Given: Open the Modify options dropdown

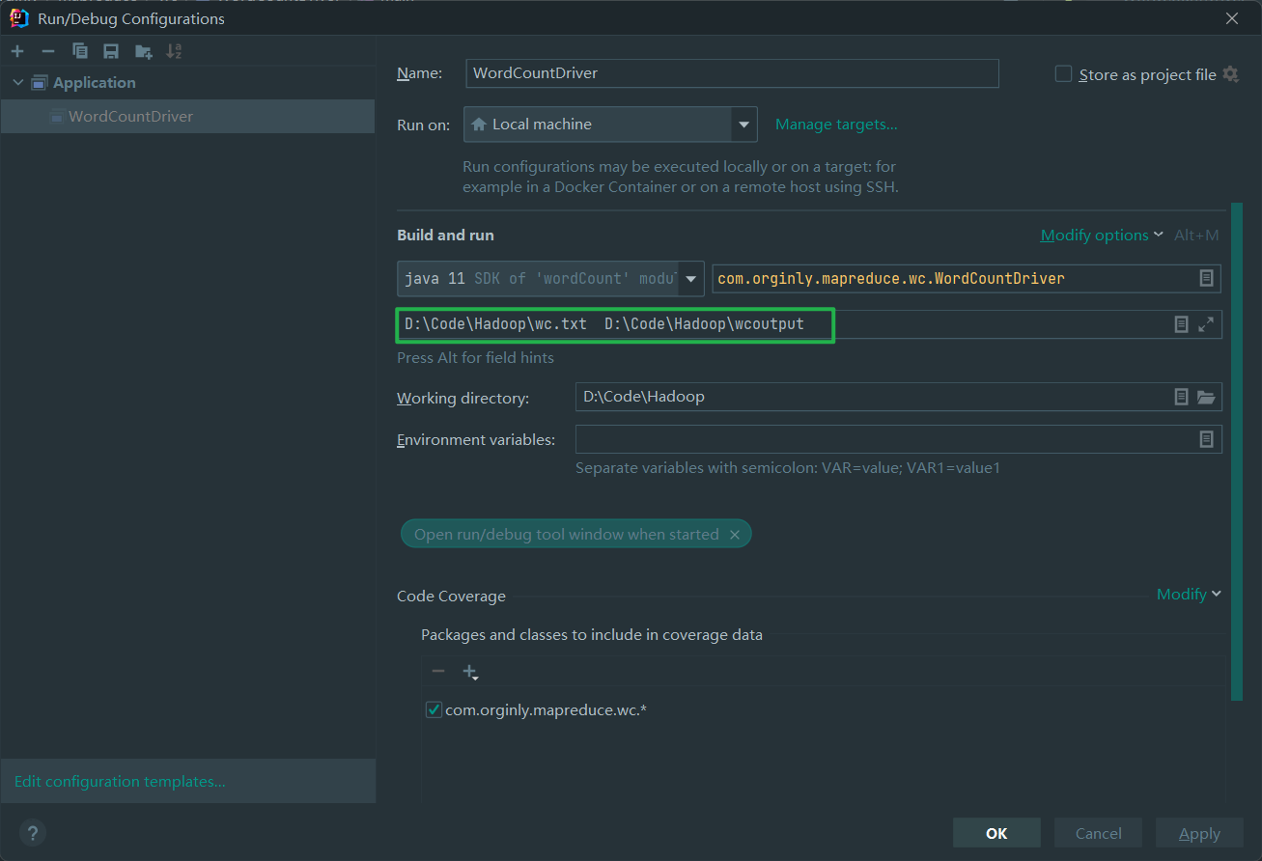Looking at the screenshot, I should [1101, 236].
